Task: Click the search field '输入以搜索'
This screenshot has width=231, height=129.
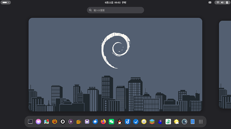Action: coord(115,10)
